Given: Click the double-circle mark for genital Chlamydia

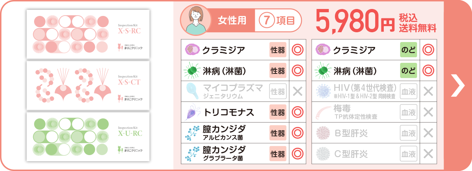Looking at the screenshot, I should click(297, 50).
